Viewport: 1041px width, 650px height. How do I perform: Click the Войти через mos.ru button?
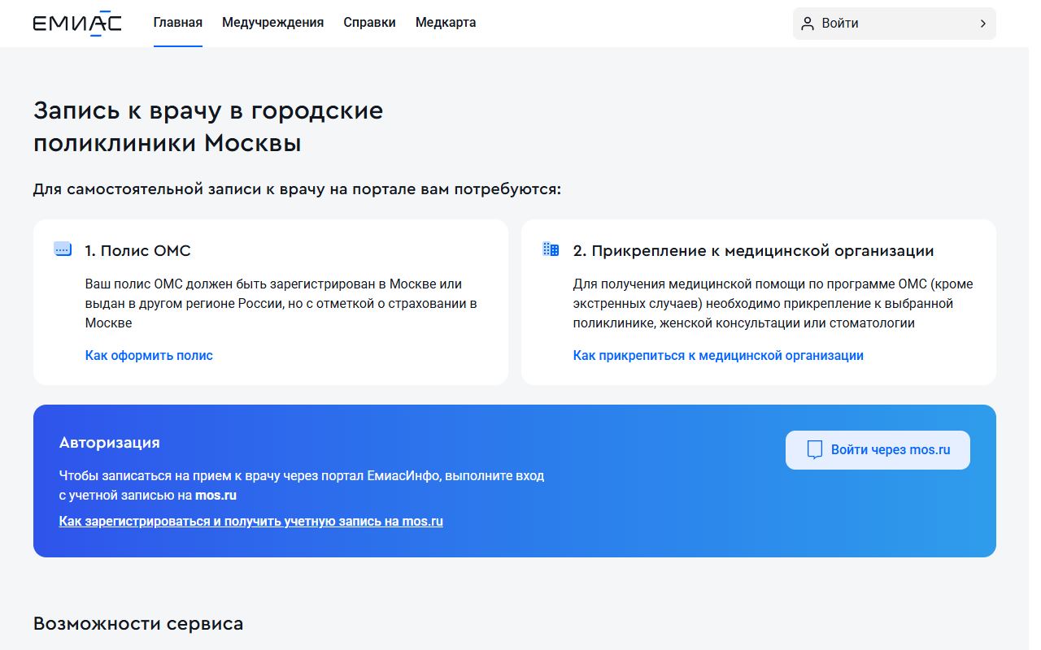[x=878, y=450]
